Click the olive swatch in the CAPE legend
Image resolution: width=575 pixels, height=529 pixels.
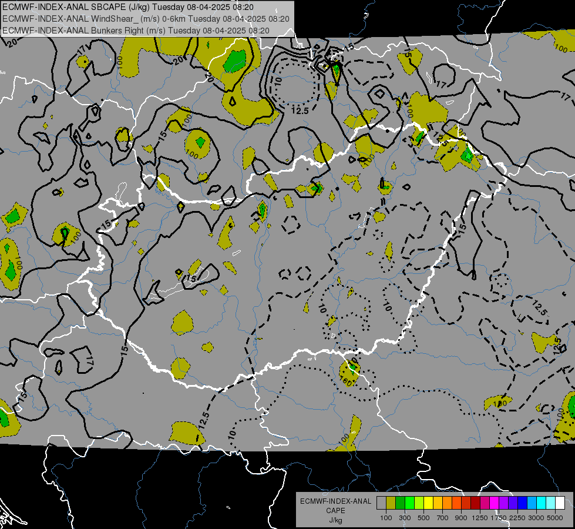[391, 503]
